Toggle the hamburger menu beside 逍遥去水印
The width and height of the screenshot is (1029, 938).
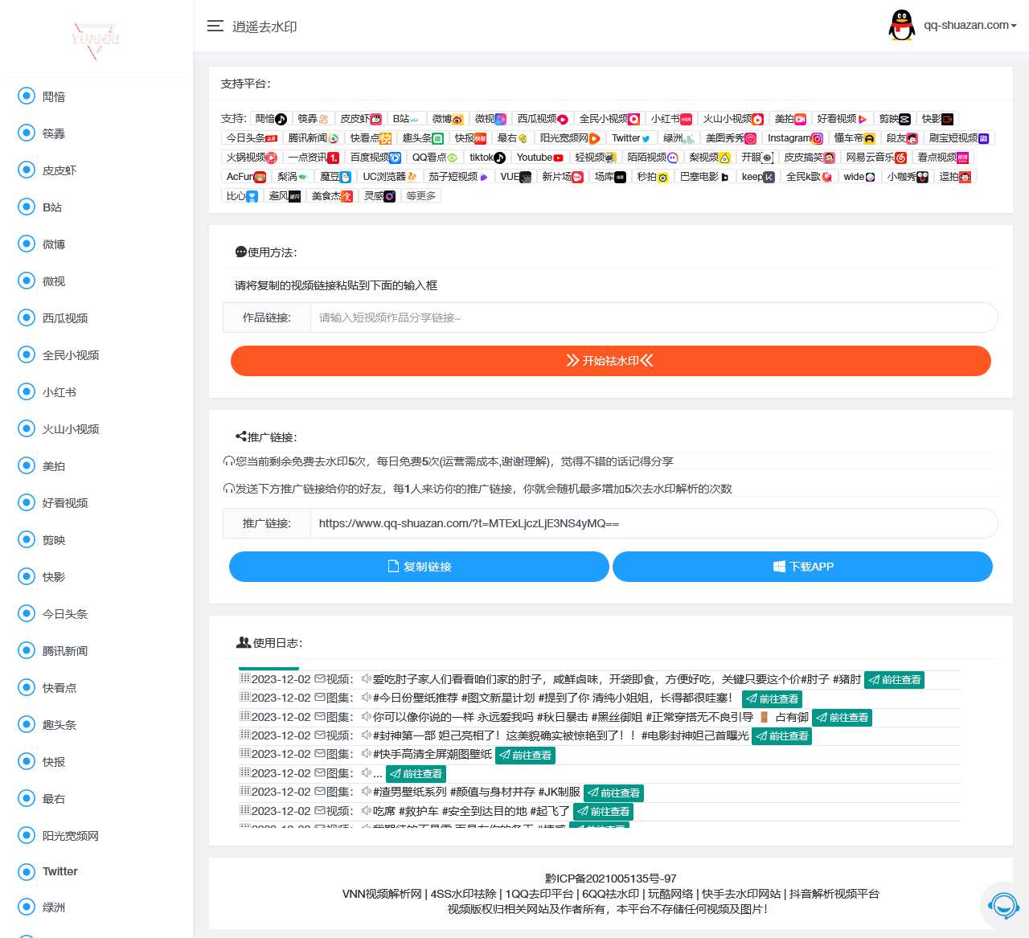click(215, 26)
